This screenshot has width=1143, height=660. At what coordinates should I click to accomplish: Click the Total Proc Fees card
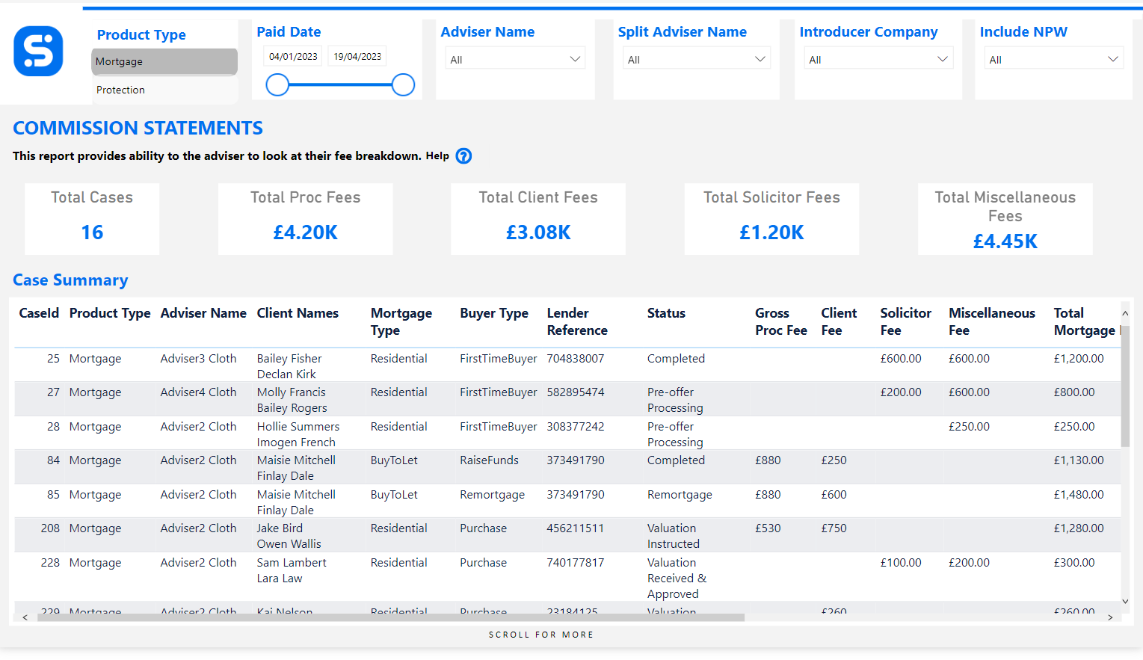(x=306, y=219)
